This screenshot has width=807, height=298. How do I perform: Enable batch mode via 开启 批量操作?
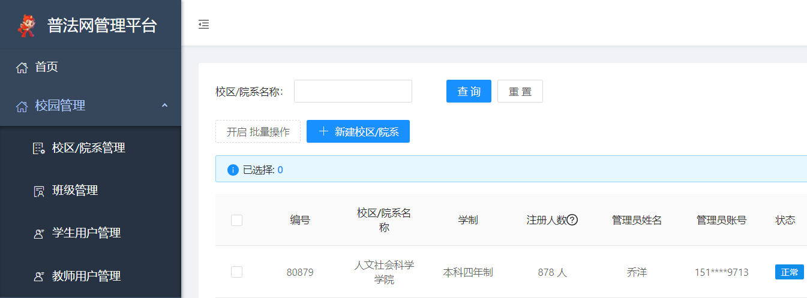point(258,132)
